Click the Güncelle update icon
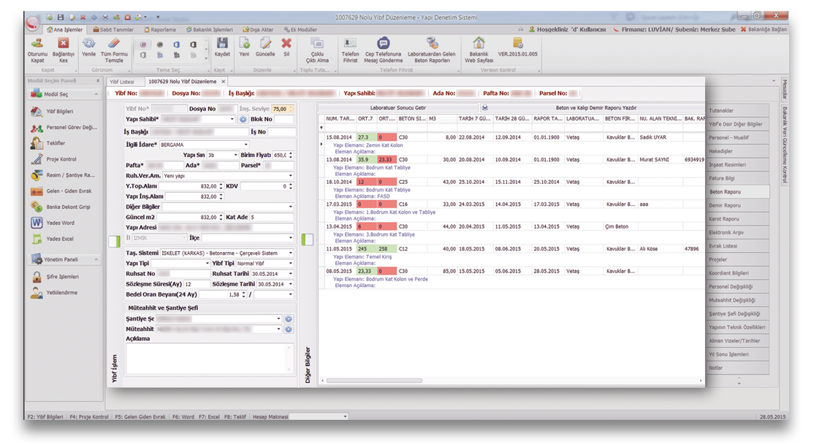 tap(265, 45)
